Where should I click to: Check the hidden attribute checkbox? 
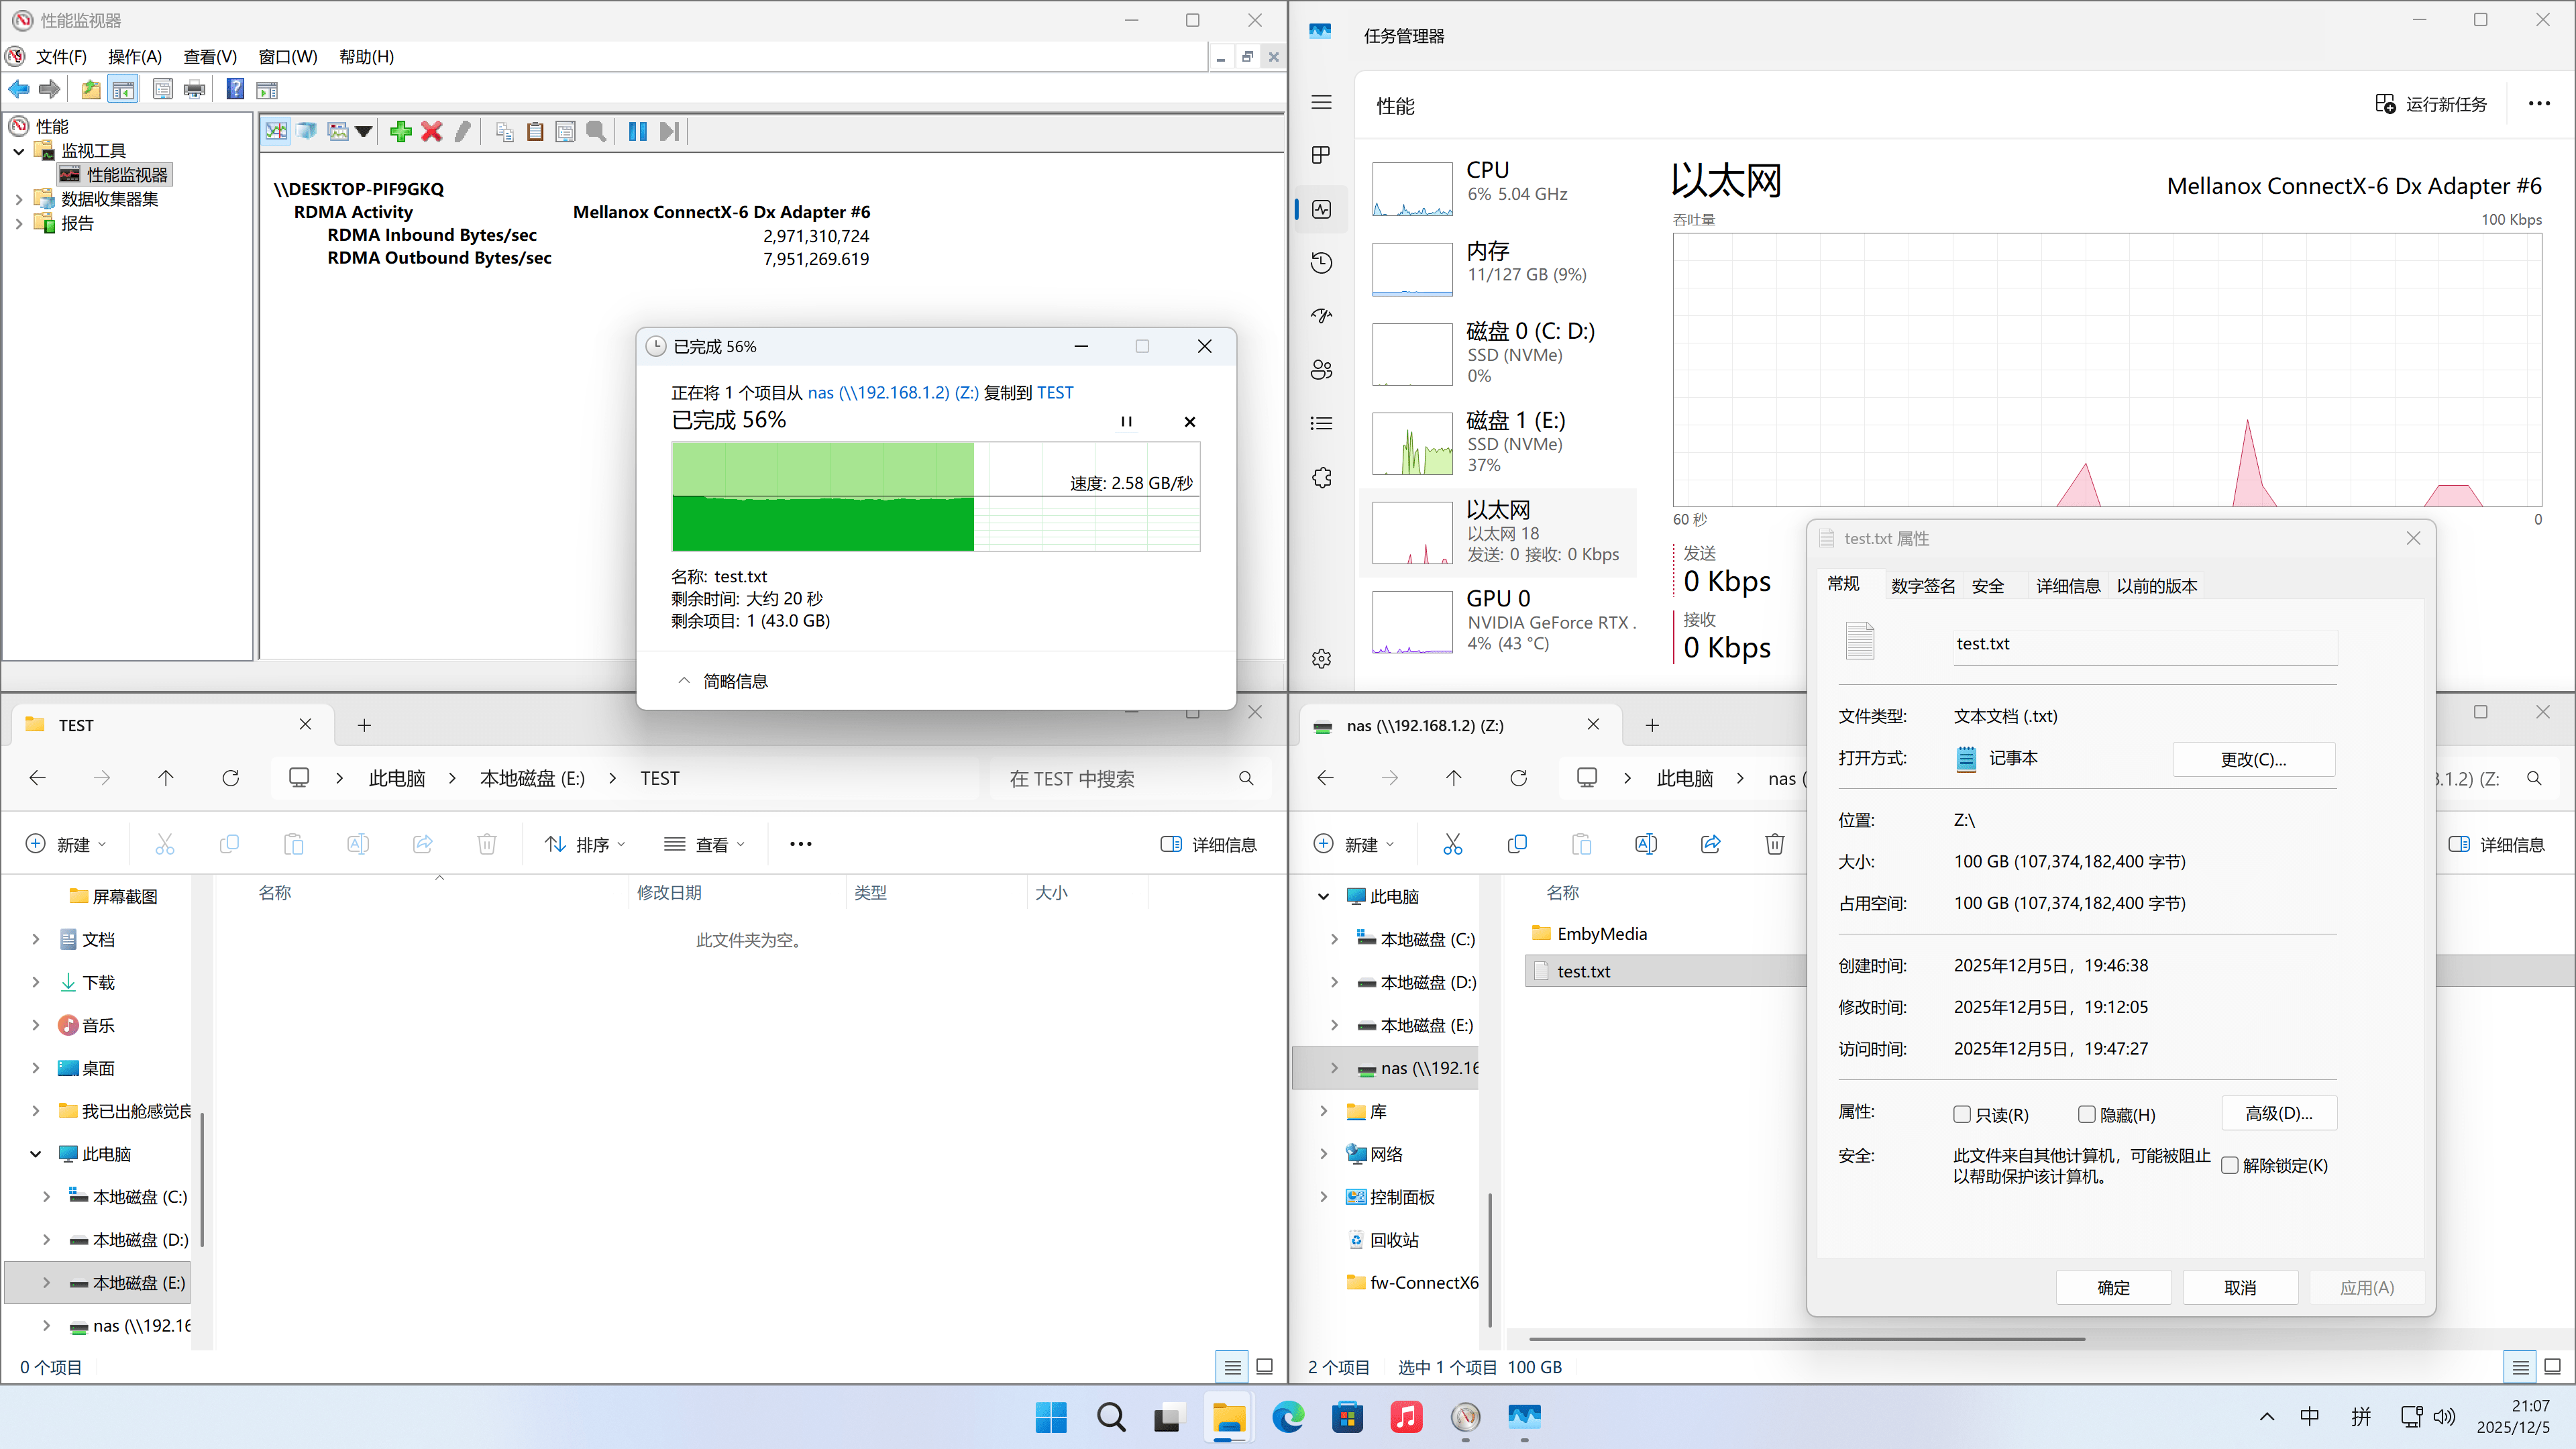(x=2087, y=1114)
